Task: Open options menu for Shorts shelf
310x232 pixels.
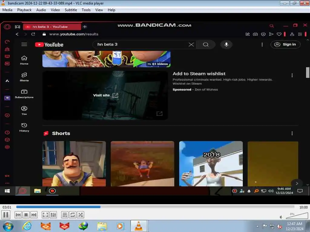Action: coord(292,133)
